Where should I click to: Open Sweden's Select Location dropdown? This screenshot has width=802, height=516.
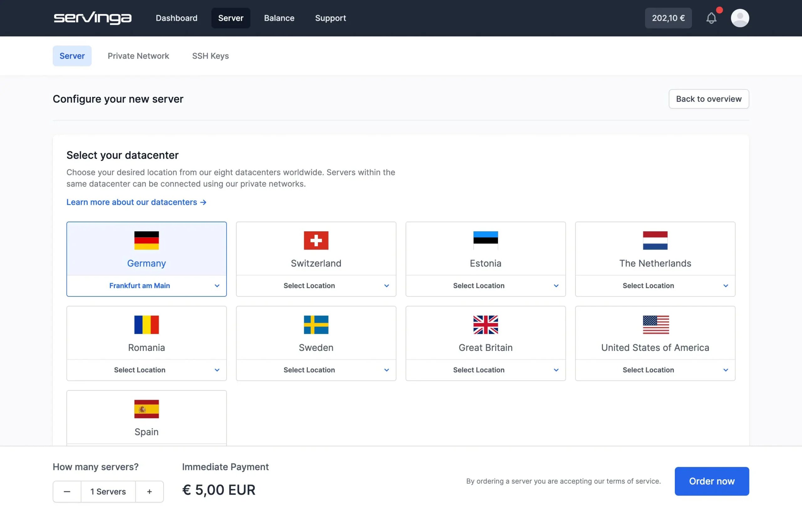(316, 370)
